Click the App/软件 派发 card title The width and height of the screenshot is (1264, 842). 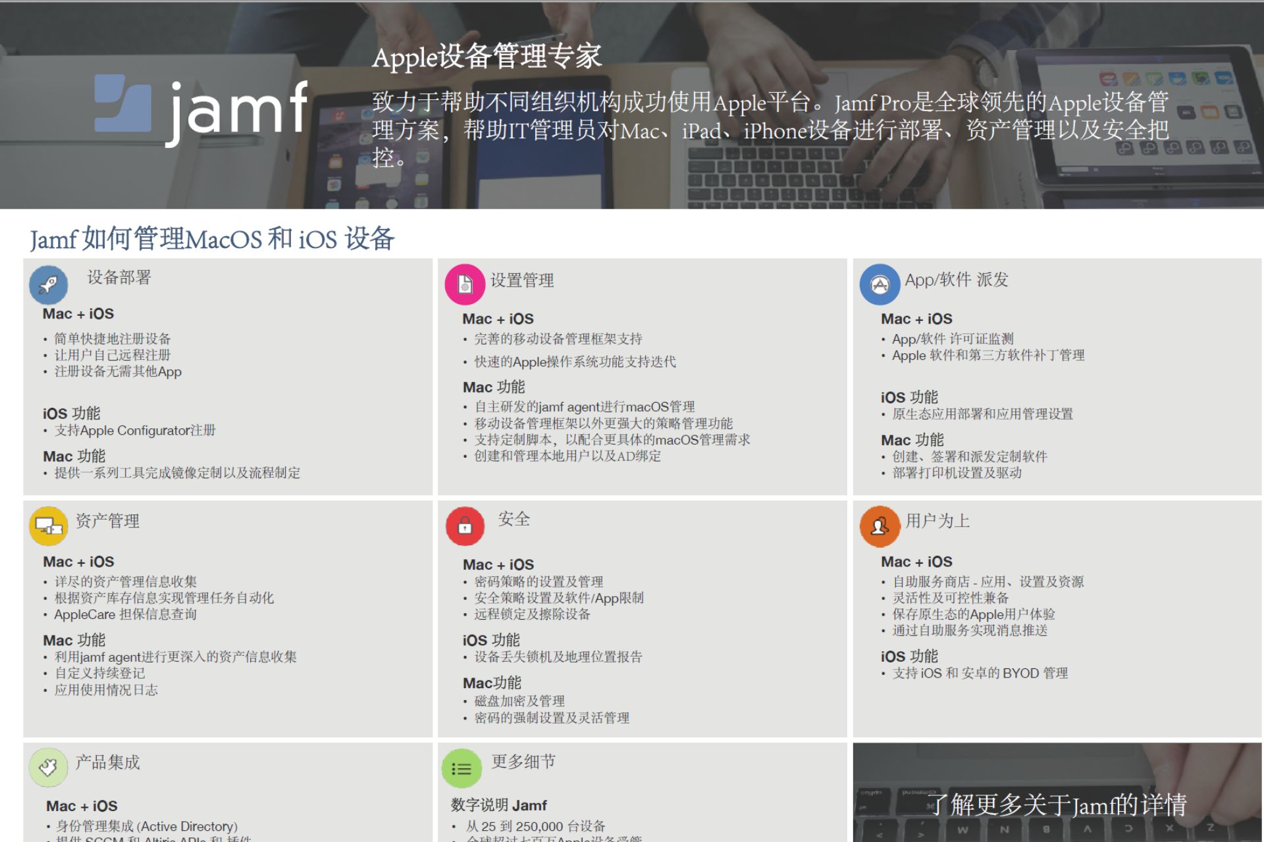[957, 280]
